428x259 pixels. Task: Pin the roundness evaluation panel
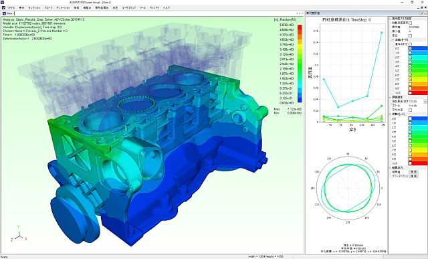click(x=422, y=13)
